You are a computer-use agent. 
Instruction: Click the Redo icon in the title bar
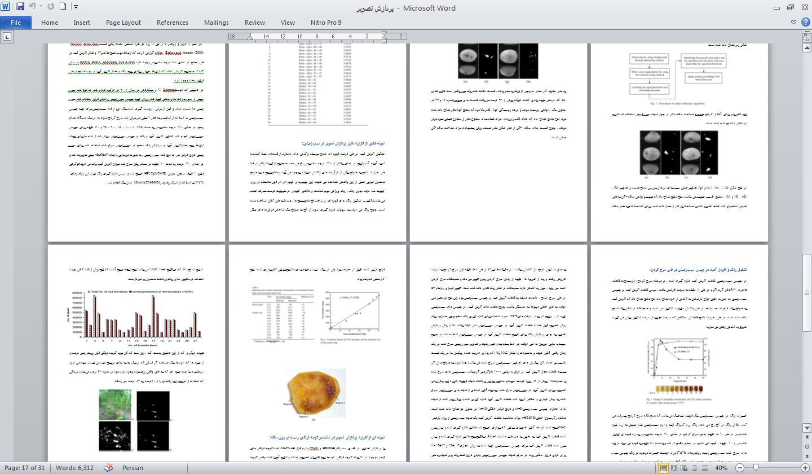coord(51,7)
